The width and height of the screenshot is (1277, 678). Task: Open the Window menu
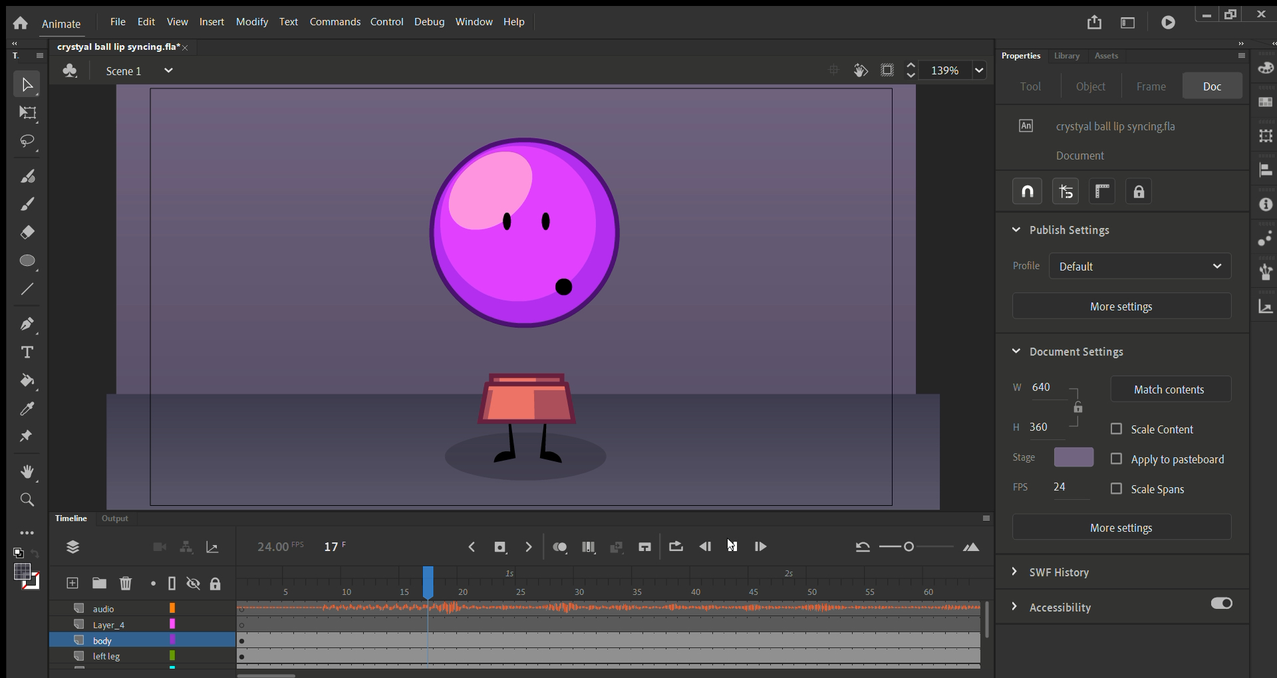[x=474, y=22]
